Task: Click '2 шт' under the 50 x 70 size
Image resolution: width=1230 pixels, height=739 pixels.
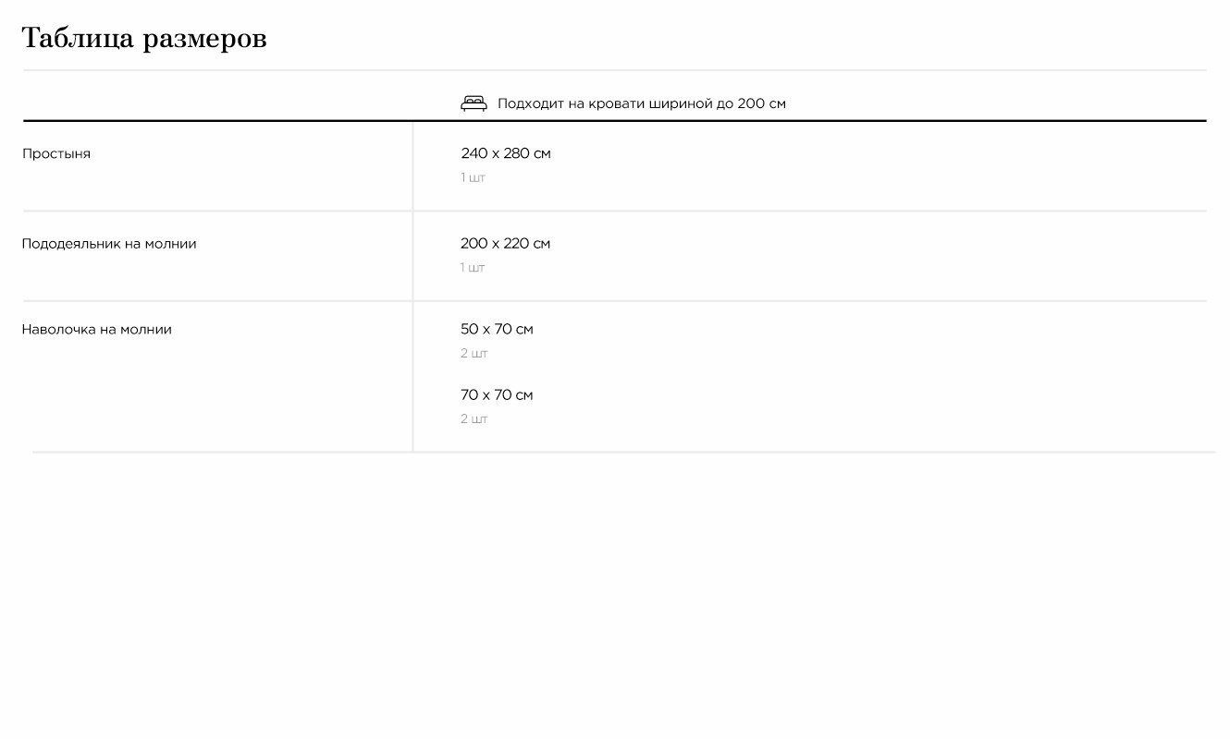Action: (x=474, y=353)
